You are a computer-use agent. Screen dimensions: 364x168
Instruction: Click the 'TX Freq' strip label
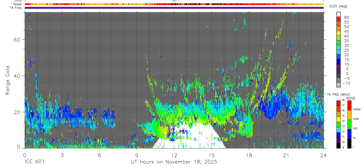click(16, 8)
